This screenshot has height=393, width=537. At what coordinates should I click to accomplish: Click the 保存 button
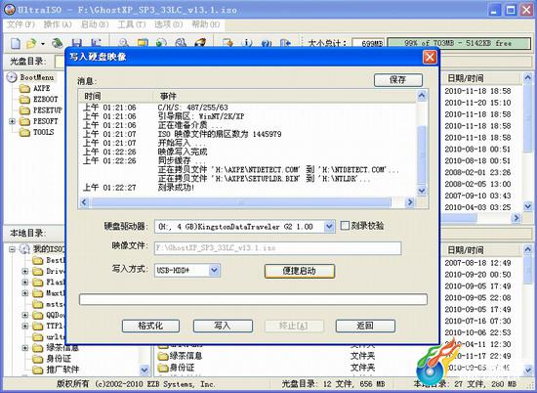tap(398, 80)
